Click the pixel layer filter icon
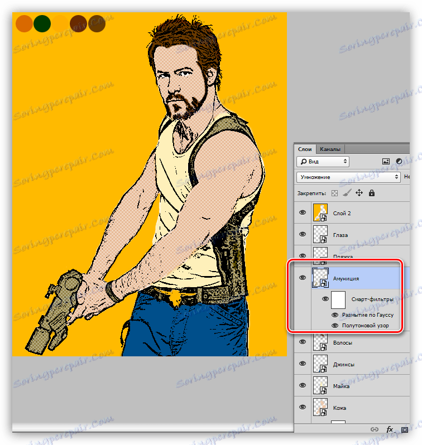Screen dimensions: 422x445 (386, 162)
